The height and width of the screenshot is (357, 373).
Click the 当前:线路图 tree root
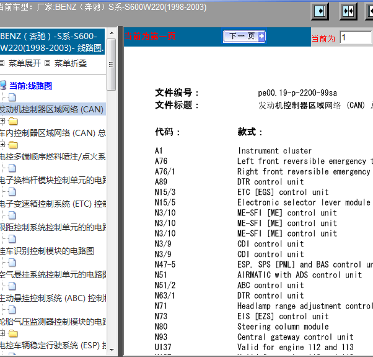[x=30, y=86]
